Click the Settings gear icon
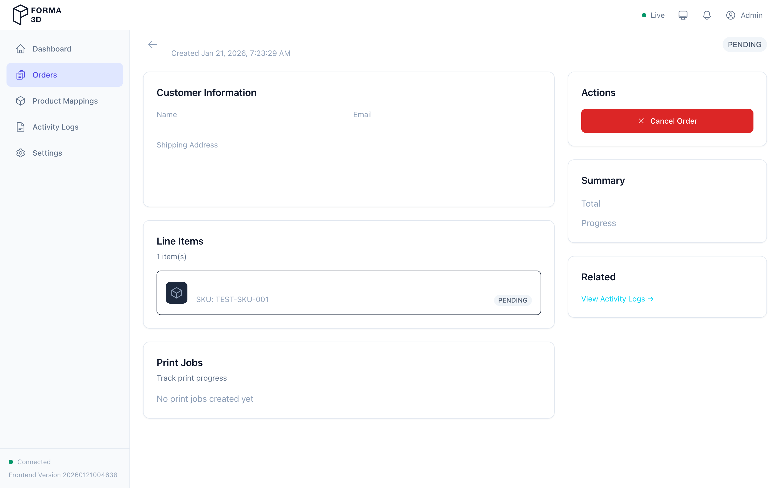This screenshot has width=780, height=488. click(x=21, y=153)
